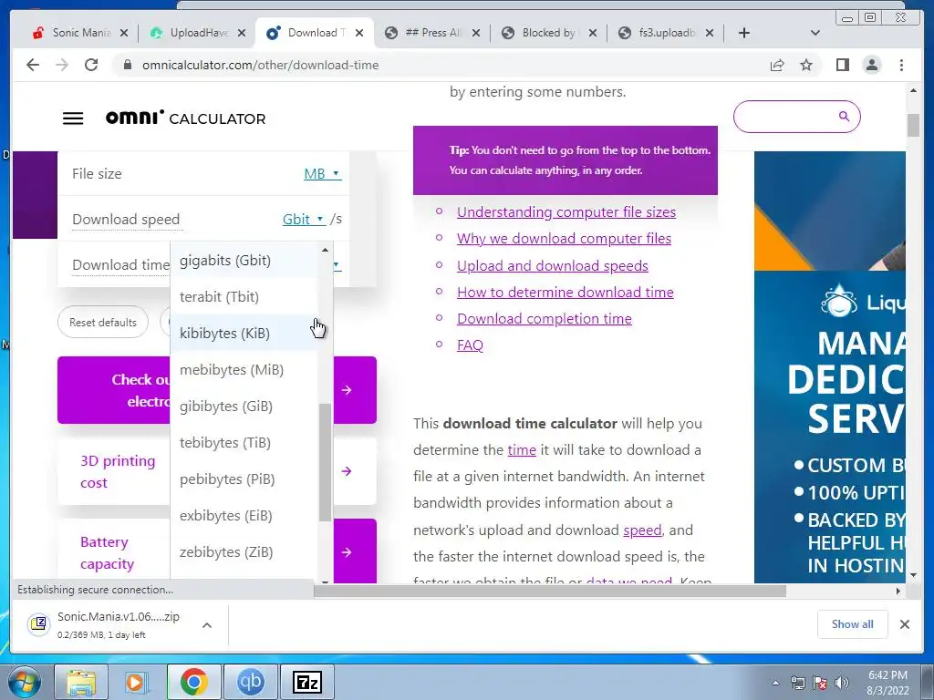Choose kibibytes (KiB) in the dropdown
The image size is (934, 700).
[x=244, y=333]
